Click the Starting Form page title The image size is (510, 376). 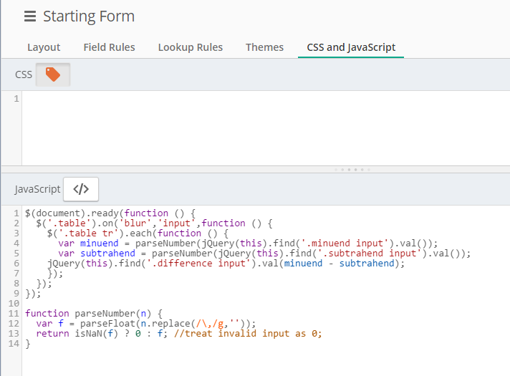point(89,16)
